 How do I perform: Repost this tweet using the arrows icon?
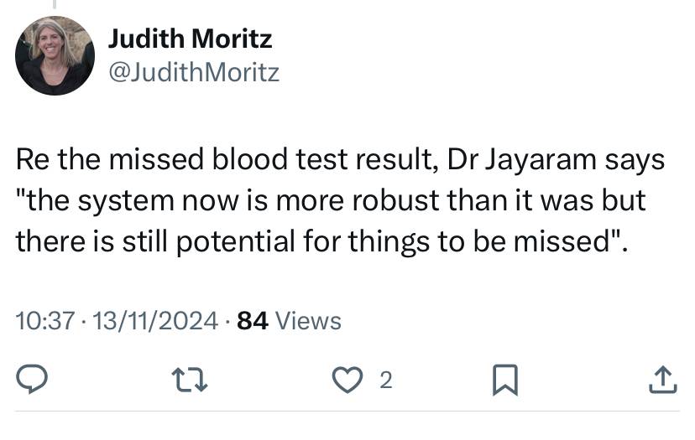pos(190,380)
